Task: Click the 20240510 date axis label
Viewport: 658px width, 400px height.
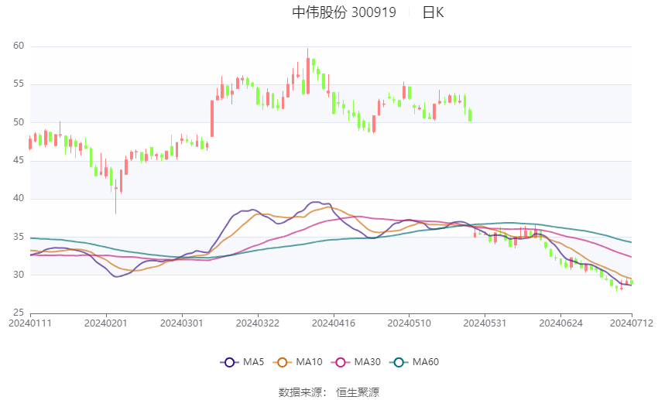Action: click(x=410, y=323)
